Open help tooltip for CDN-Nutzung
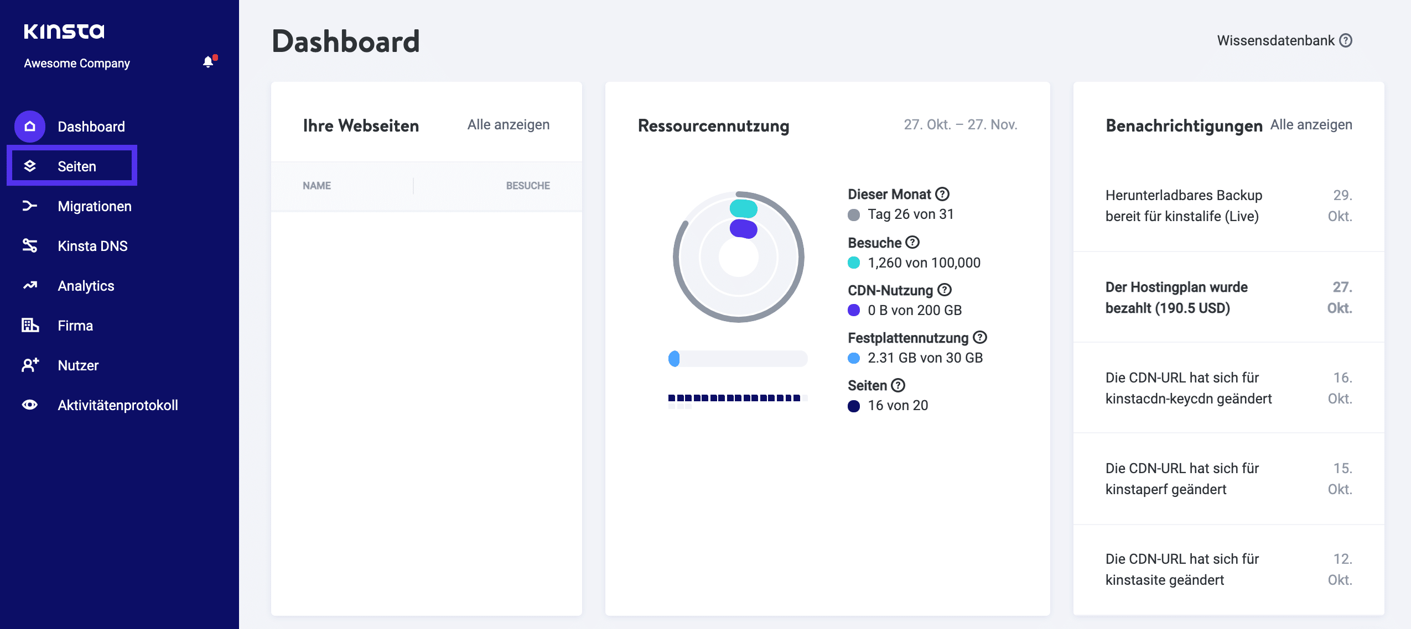The width and height of the screenshot is (1411, 629). pyautogui.click(x=945, y=290)
